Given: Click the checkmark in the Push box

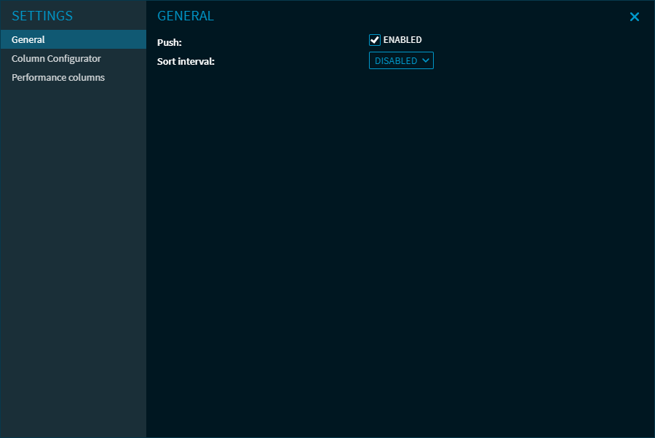Looking at the screenshot, I should (375, 40).
